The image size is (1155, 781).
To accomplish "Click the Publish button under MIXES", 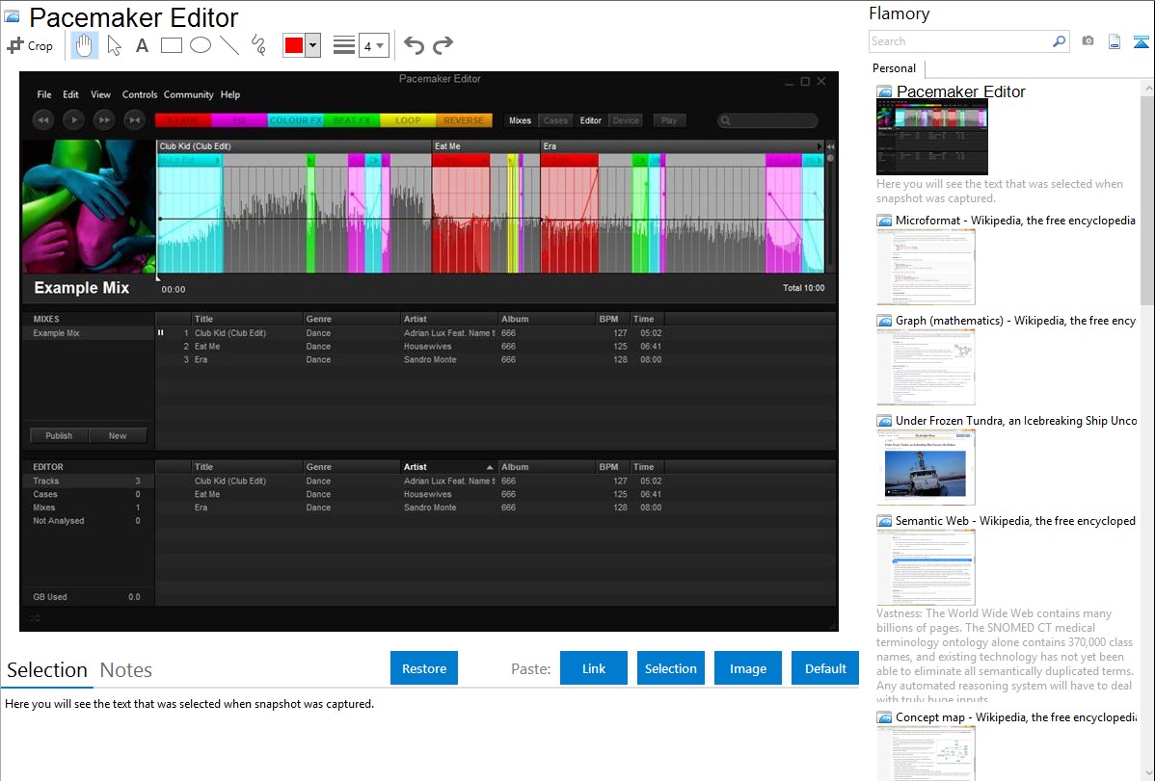I will 59,436.
